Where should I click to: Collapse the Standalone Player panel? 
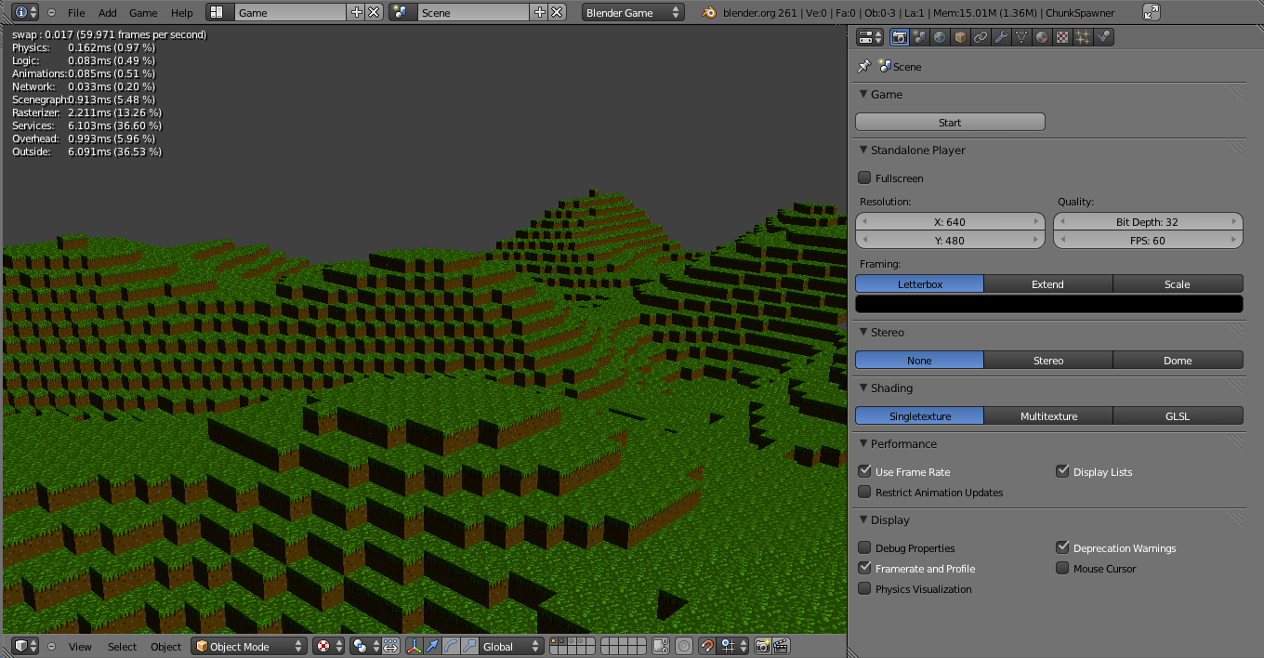tap(862, 150)
